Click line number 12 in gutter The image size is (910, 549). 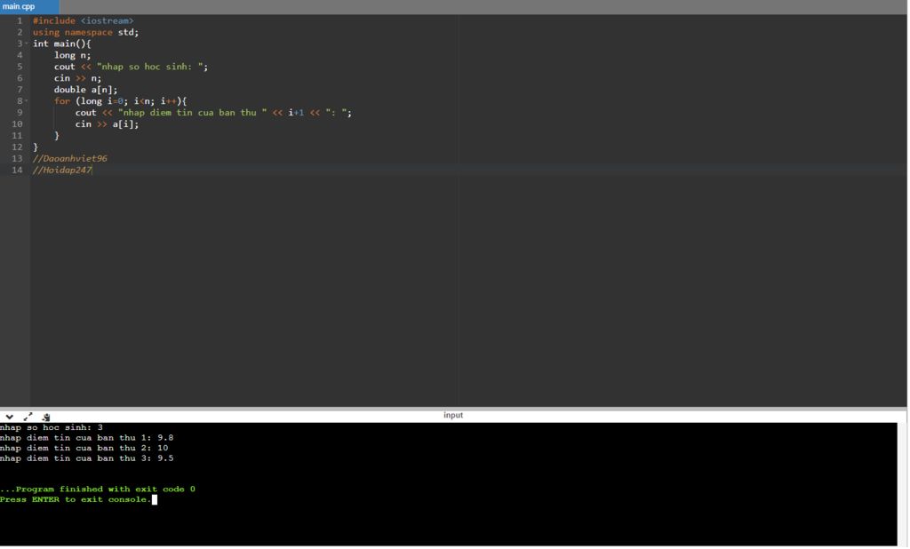click(x=17, y=147)
